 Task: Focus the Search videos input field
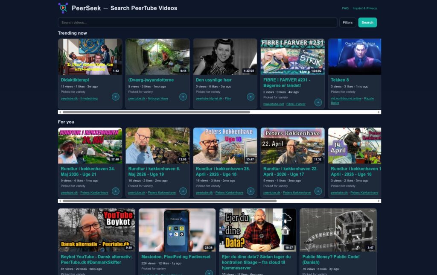(x=197, y=23)
